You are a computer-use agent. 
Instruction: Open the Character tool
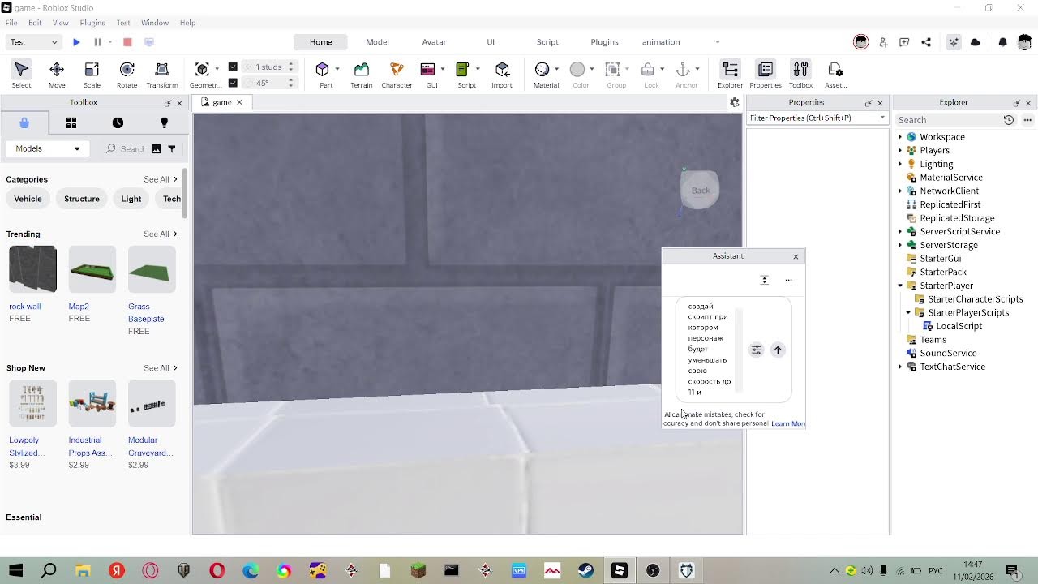[x=397, y=75]
